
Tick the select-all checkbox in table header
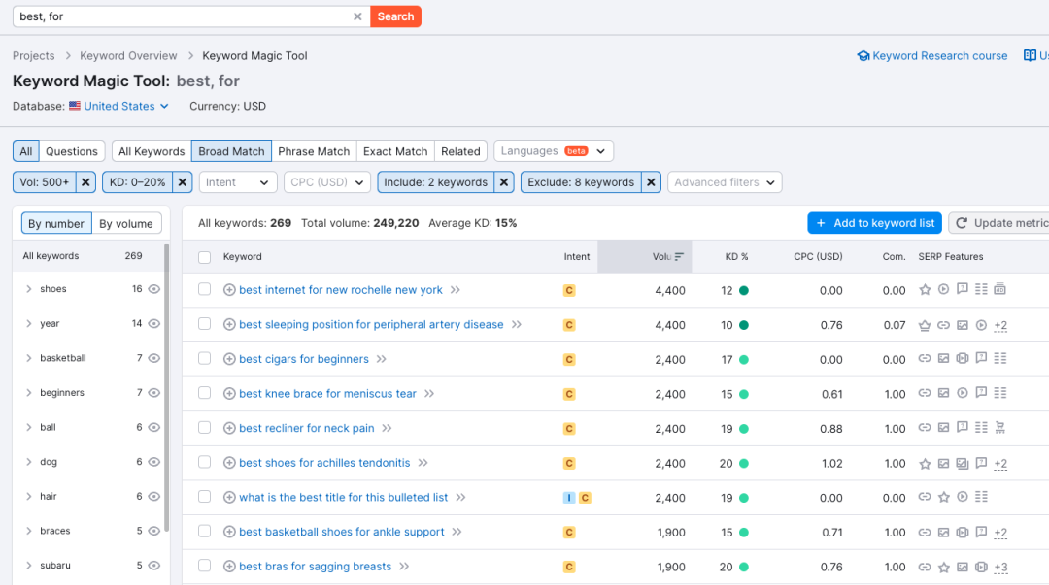205,257
